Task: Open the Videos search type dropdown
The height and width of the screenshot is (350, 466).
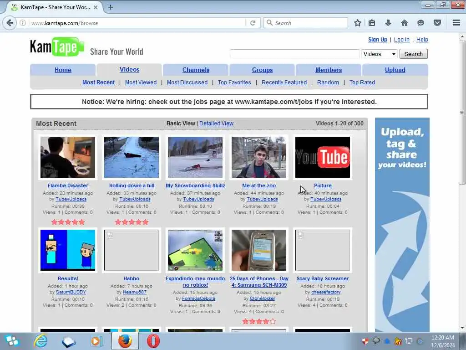Action: click(x=379, y=54)
